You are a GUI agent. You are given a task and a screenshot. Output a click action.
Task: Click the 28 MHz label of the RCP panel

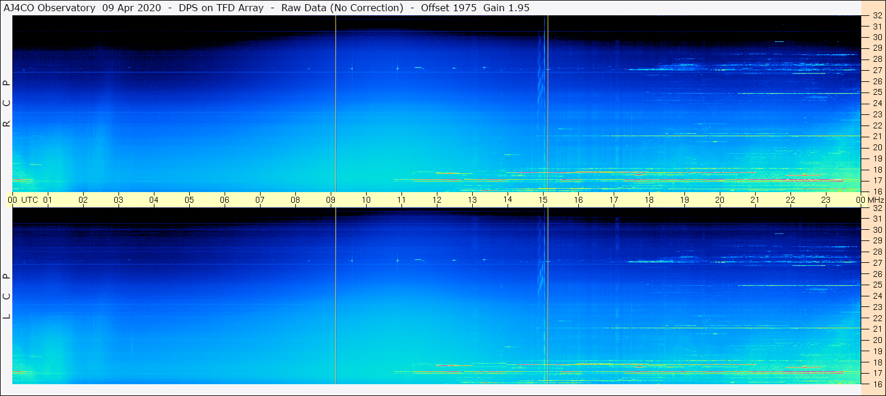(877, 59)
